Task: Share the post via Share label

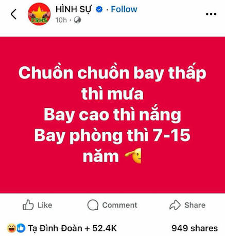Action: pos(195,205)
